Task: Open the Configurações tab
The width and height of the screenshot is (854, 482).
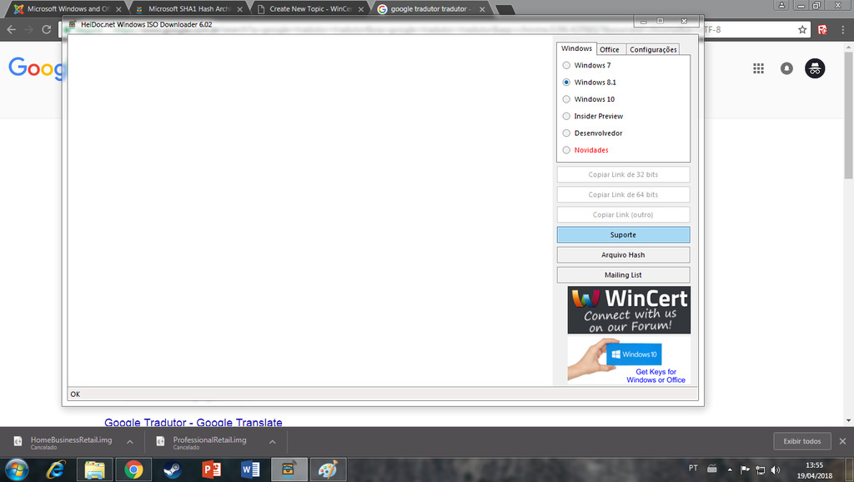Action: (x=653, y=49)
